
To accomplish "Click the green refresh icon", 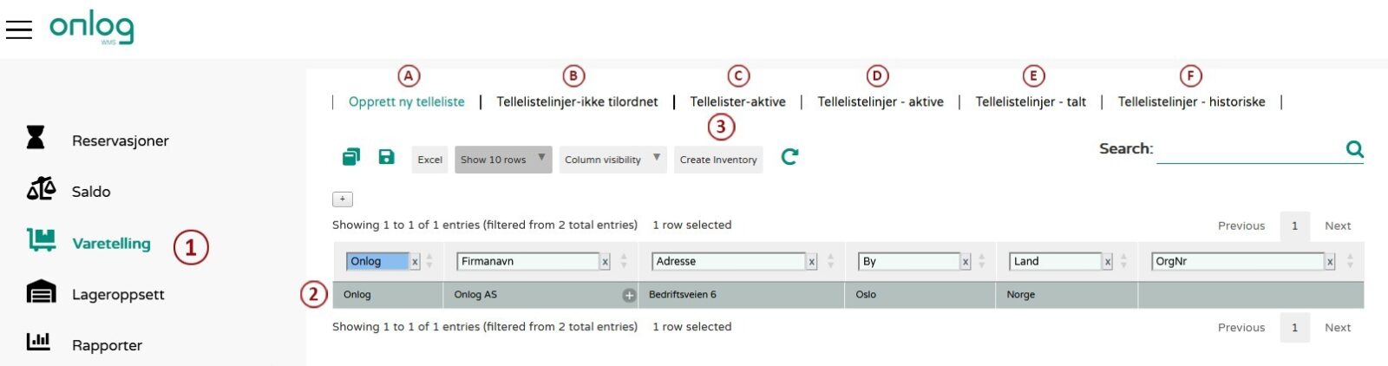I will click(x=789, y=157).
